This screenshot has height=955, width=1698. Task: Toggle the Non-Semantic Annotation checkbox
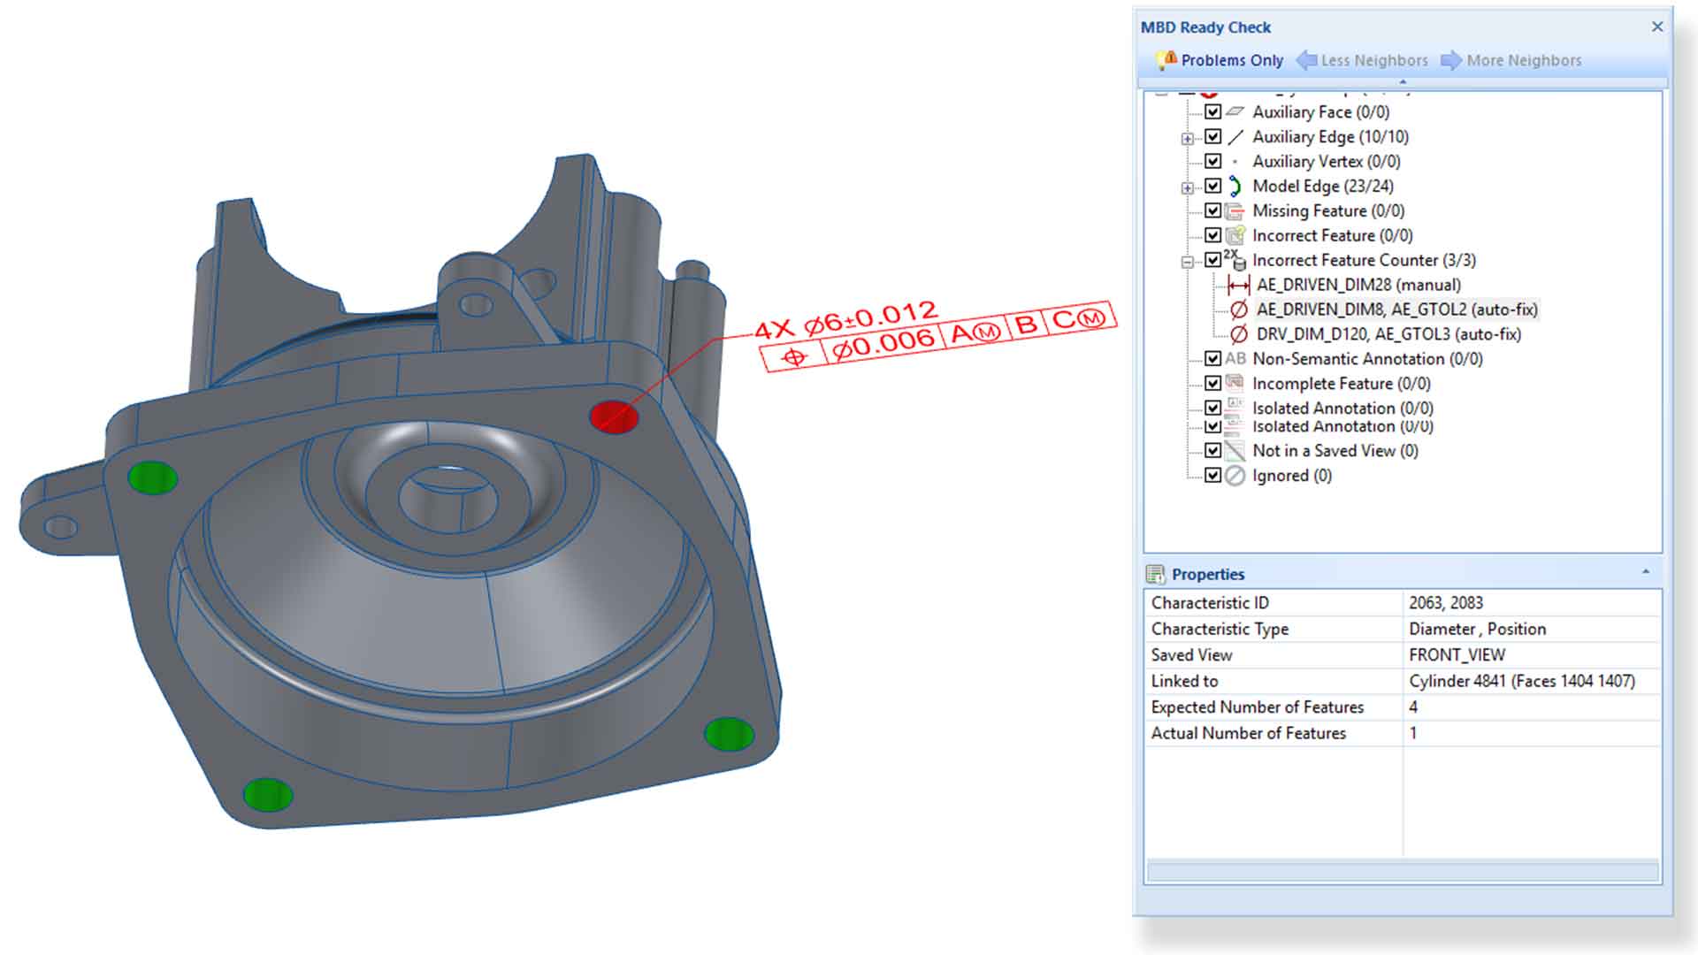tap(1213, 359)
